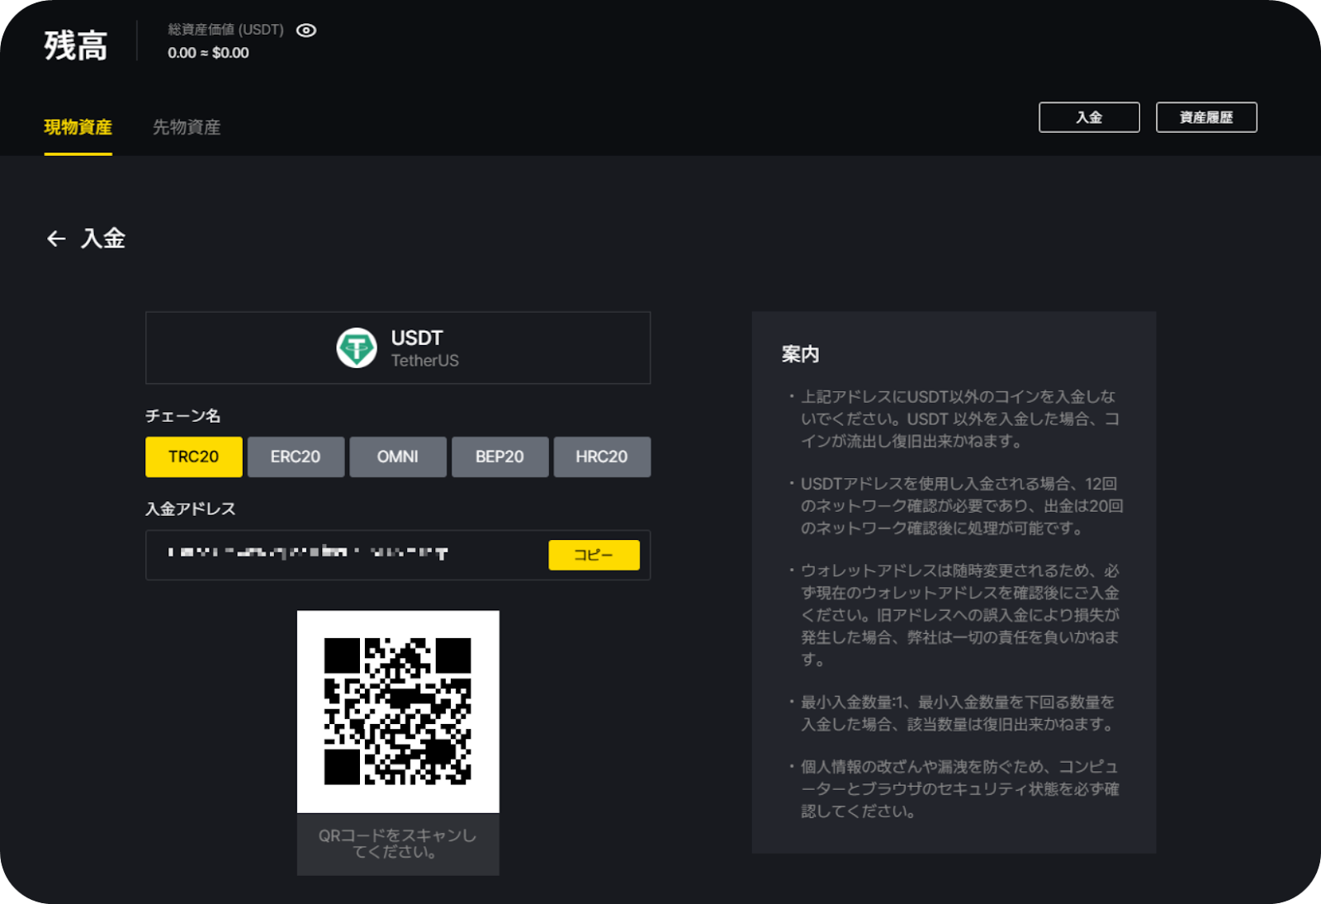Click the チェーン名 label
Screen dimensions: 1321x904
pos(182,415)
